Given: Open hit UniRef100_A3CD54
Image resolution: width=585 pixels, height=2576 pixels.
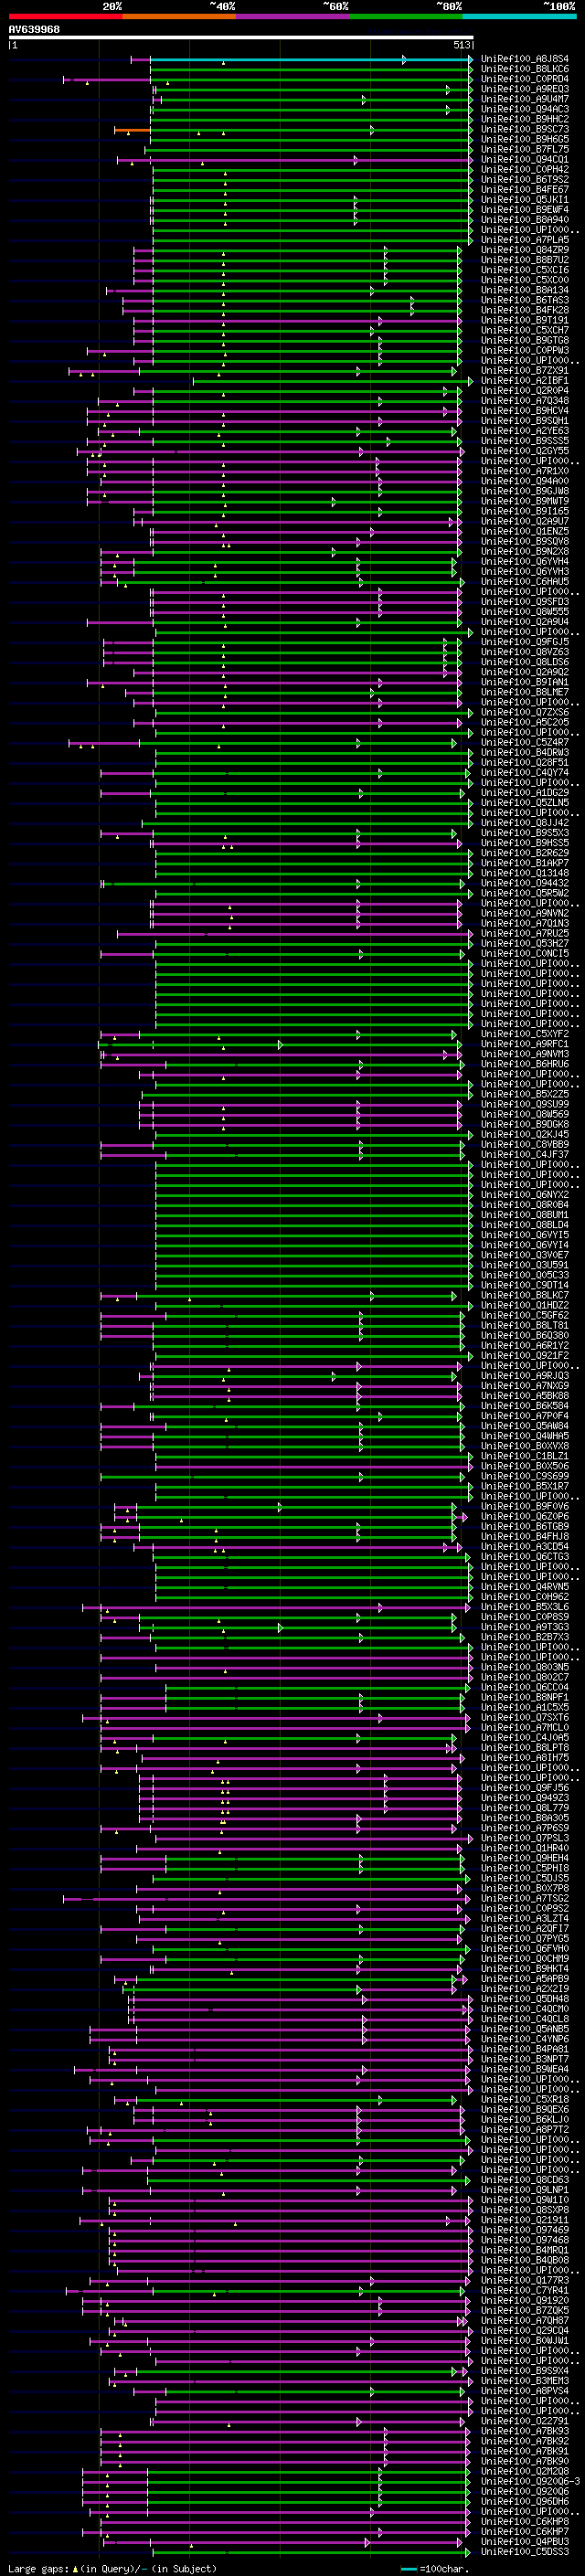Looking at the screenshot, I should (x=524, y=1546).
